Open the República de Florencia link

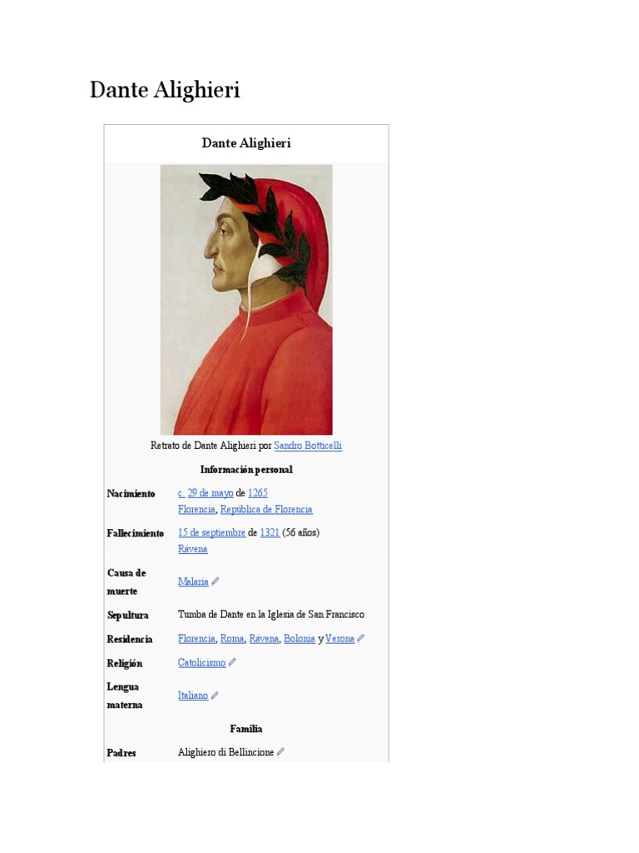[x=266, y=510]
